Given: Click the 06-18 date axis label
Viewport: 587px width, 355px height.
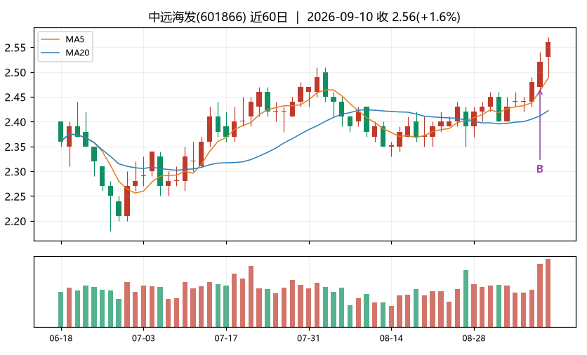Looking at the screenshot, I should (61, 338).
